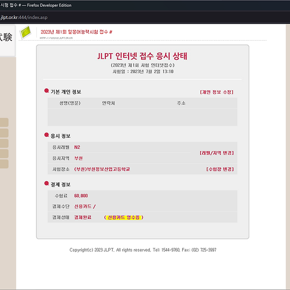290x290 pixels.
Task: Click the 주소 column header
Action: click(x=181, y=103)
